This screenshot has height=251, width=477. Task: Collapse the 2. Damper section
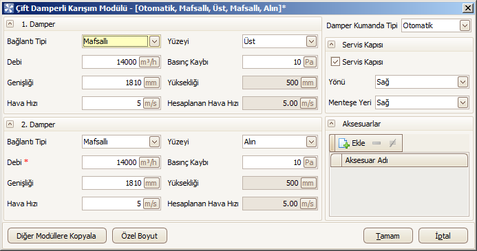(10, 124)
